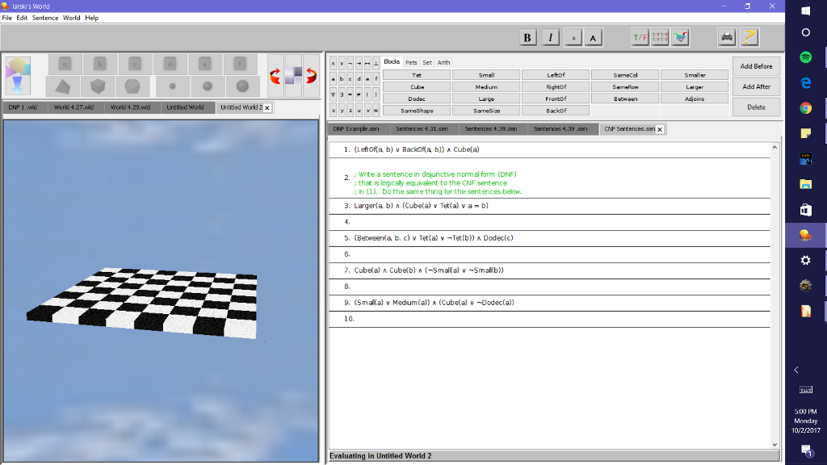827x465 pixels.
Task: Set block size to medium sphere
Action: pos(208,86)
